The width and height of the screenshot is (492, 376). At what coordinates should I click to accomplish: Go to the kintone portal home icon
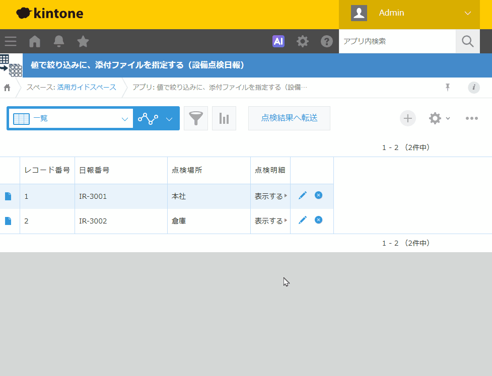(35, 41)
